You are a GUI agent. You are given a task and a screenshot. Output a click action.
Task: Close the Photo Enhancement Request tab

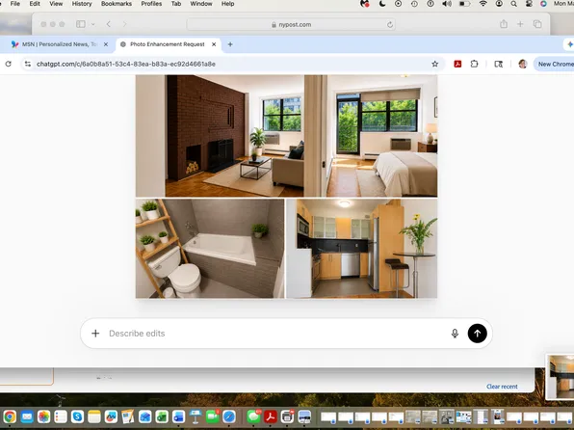click(x=214, y=44)
